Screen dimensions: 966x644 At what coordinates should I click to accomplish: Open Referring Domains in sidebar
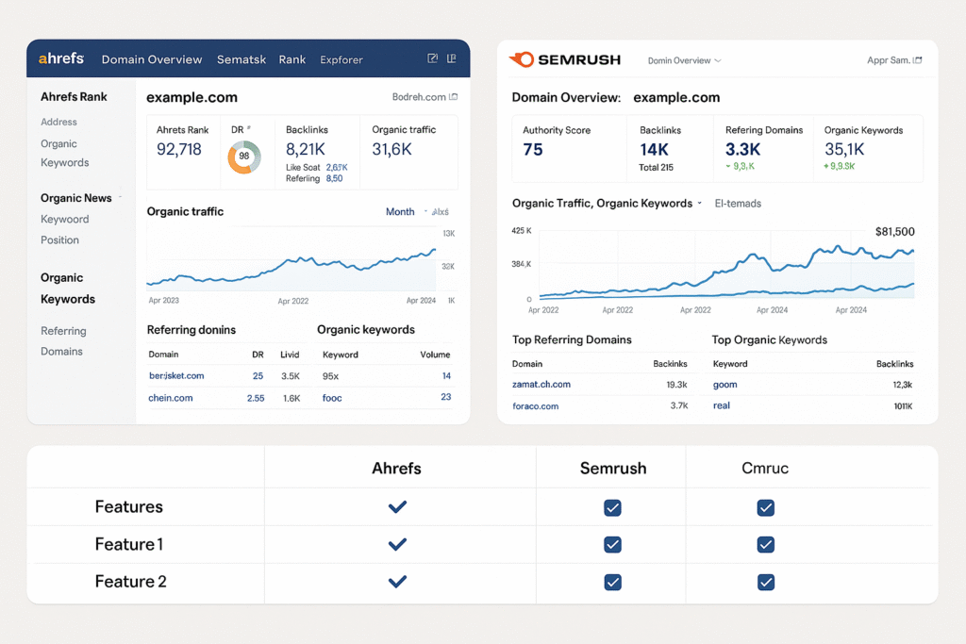(x=63, y=341)
